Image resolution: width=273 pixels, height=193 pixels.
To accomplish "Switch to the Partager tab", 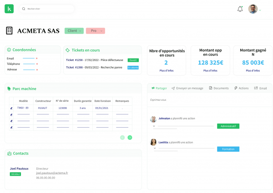I will pos(159,88).
